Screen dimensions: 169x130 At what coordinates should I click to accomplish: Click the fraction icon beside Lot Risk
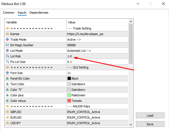pyautogui.click(x=7, y=56)
